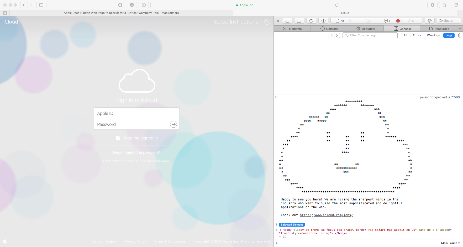
Task: Click the Safari address bar
Action: pos(245,5)
